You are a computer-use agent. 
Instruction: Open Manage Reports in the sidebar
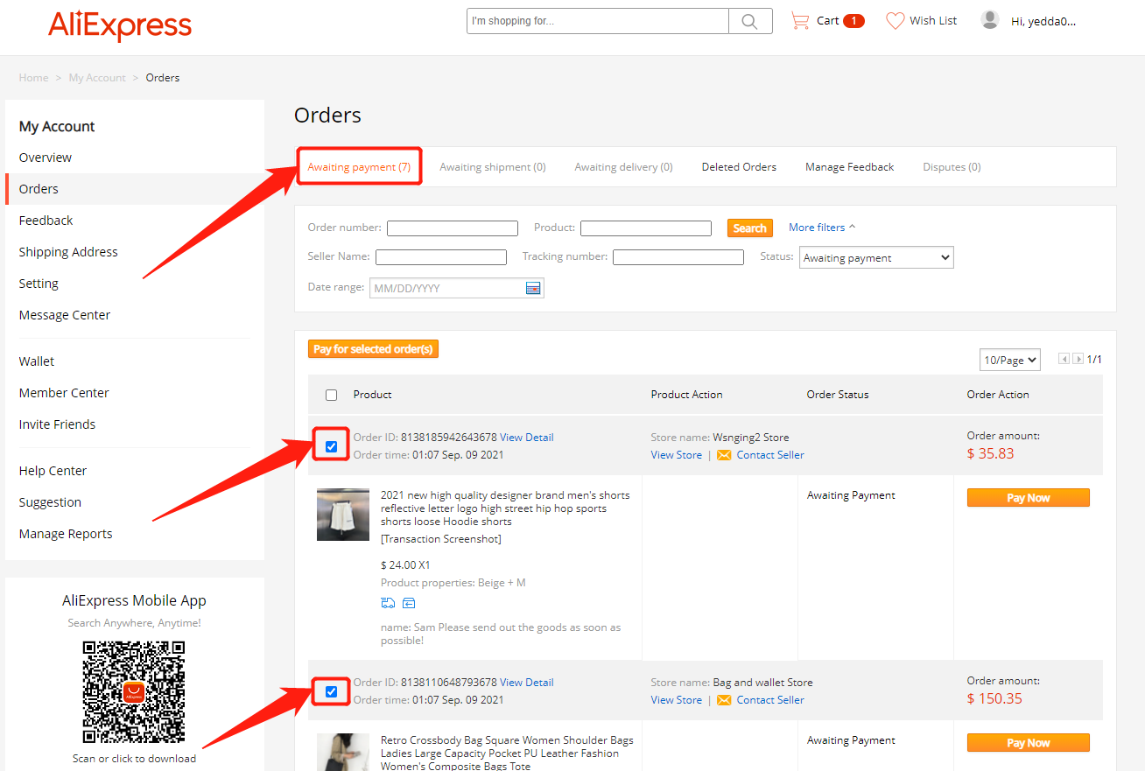click(66, 534)
